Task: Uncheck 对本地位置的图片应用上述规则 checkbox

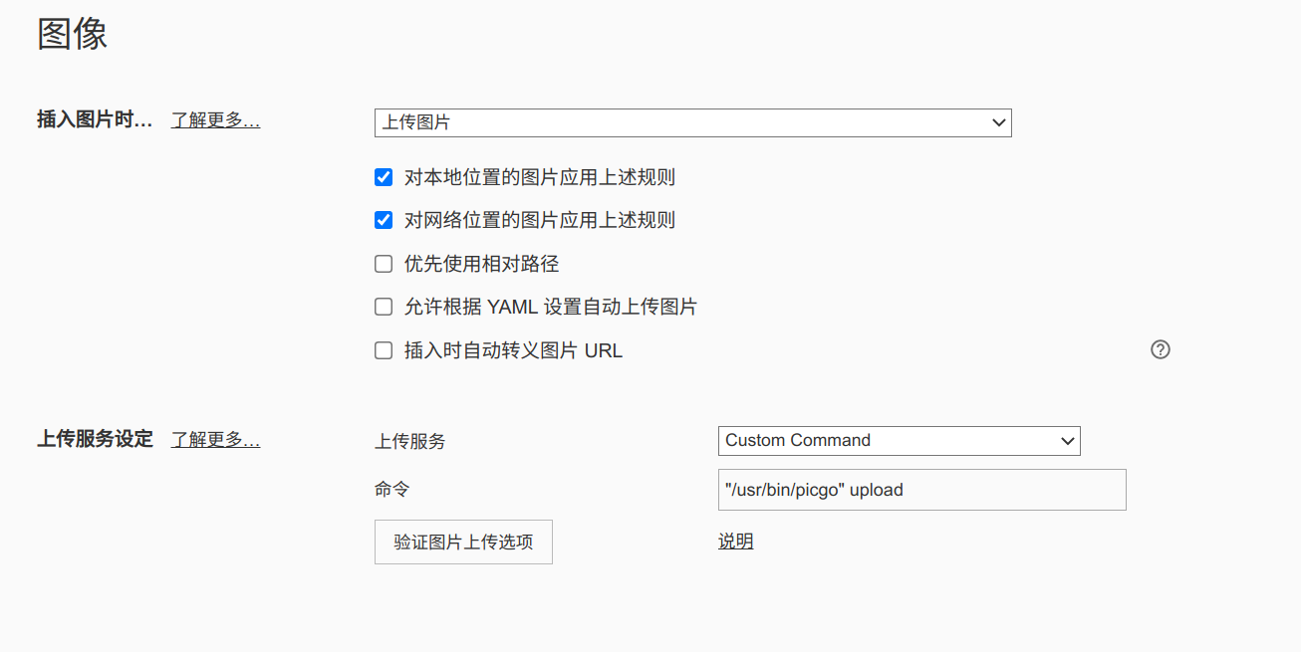Action: click(x=384, y=178)
